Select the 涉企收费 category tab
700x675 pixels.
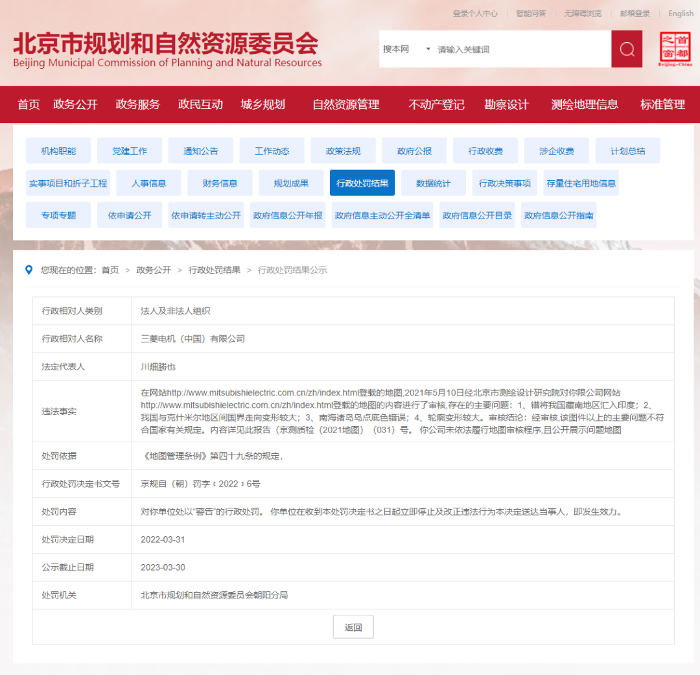tap(557, 151)
